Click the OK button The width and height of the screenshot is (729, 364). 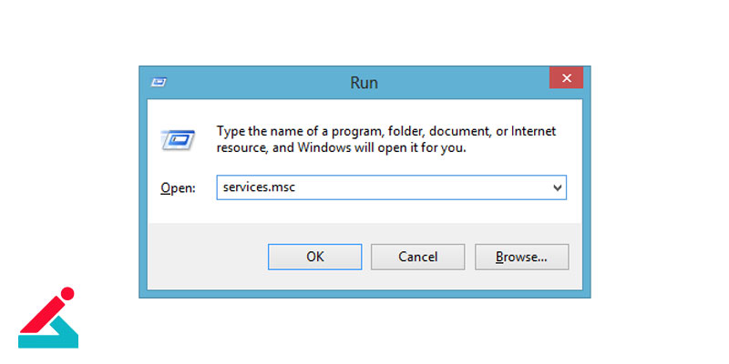point(314,257)
